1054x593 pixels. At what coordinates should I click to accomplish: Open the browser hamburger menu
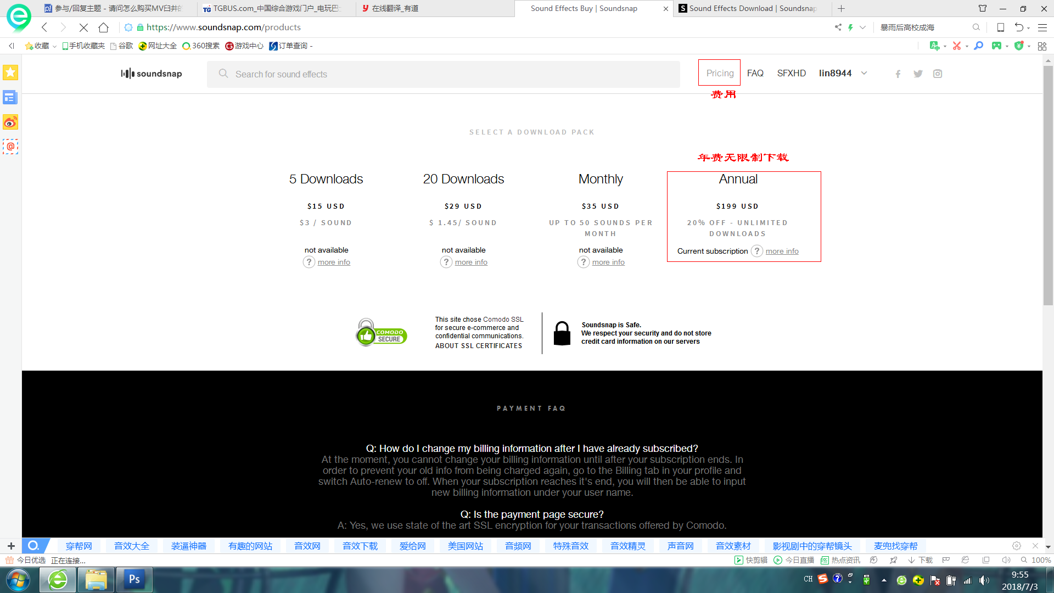click(1042, 27)
